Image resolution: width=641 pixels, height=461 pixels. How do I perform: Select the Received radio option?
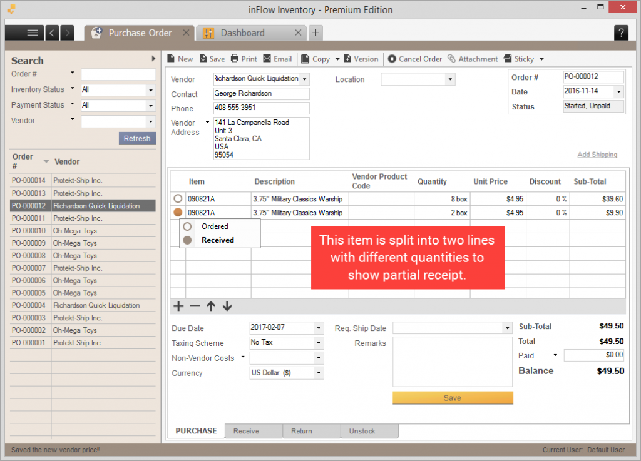[x=187, y=240]
